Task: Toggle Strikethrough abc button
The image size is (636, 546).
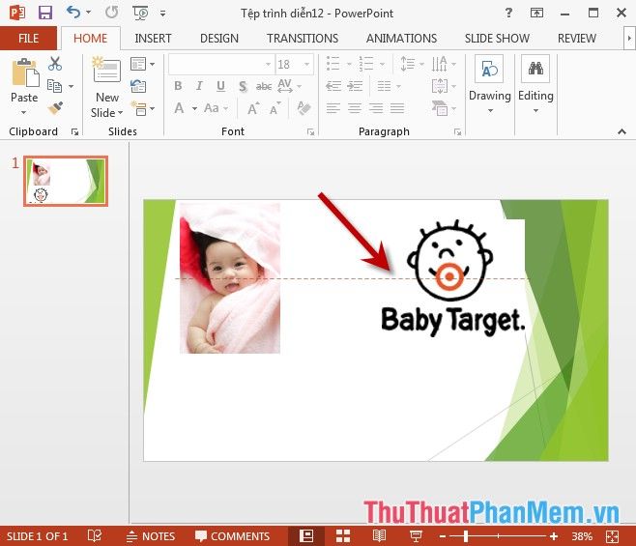Action: pos(264,86)
